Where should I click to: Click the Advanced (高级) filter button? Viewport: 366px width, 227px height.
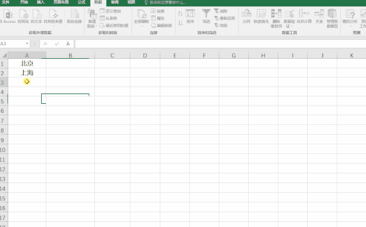point(221,25)
